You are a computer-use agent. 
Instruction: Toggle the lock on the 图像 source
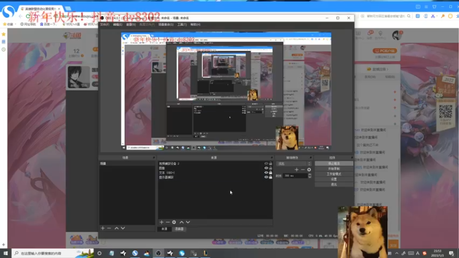click(270, 168)
